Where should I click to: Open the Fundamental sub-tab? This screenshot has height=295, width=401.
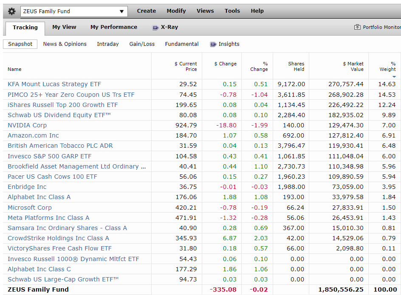tap(181, 44)
